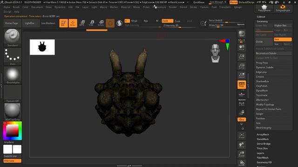Toggle the Zadd mode
Image resolution: width=298 pixels, height=167 pixels.
click(x=168, y=21)
